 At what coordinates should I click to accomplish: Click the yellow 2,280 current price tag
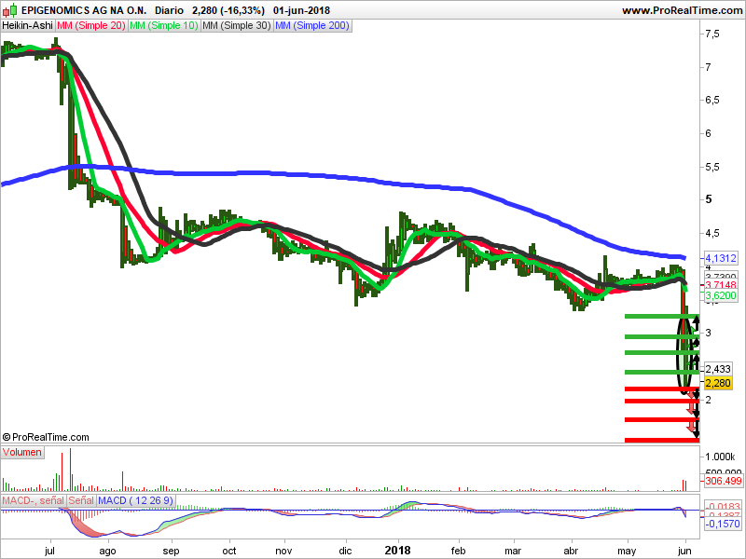718,383
